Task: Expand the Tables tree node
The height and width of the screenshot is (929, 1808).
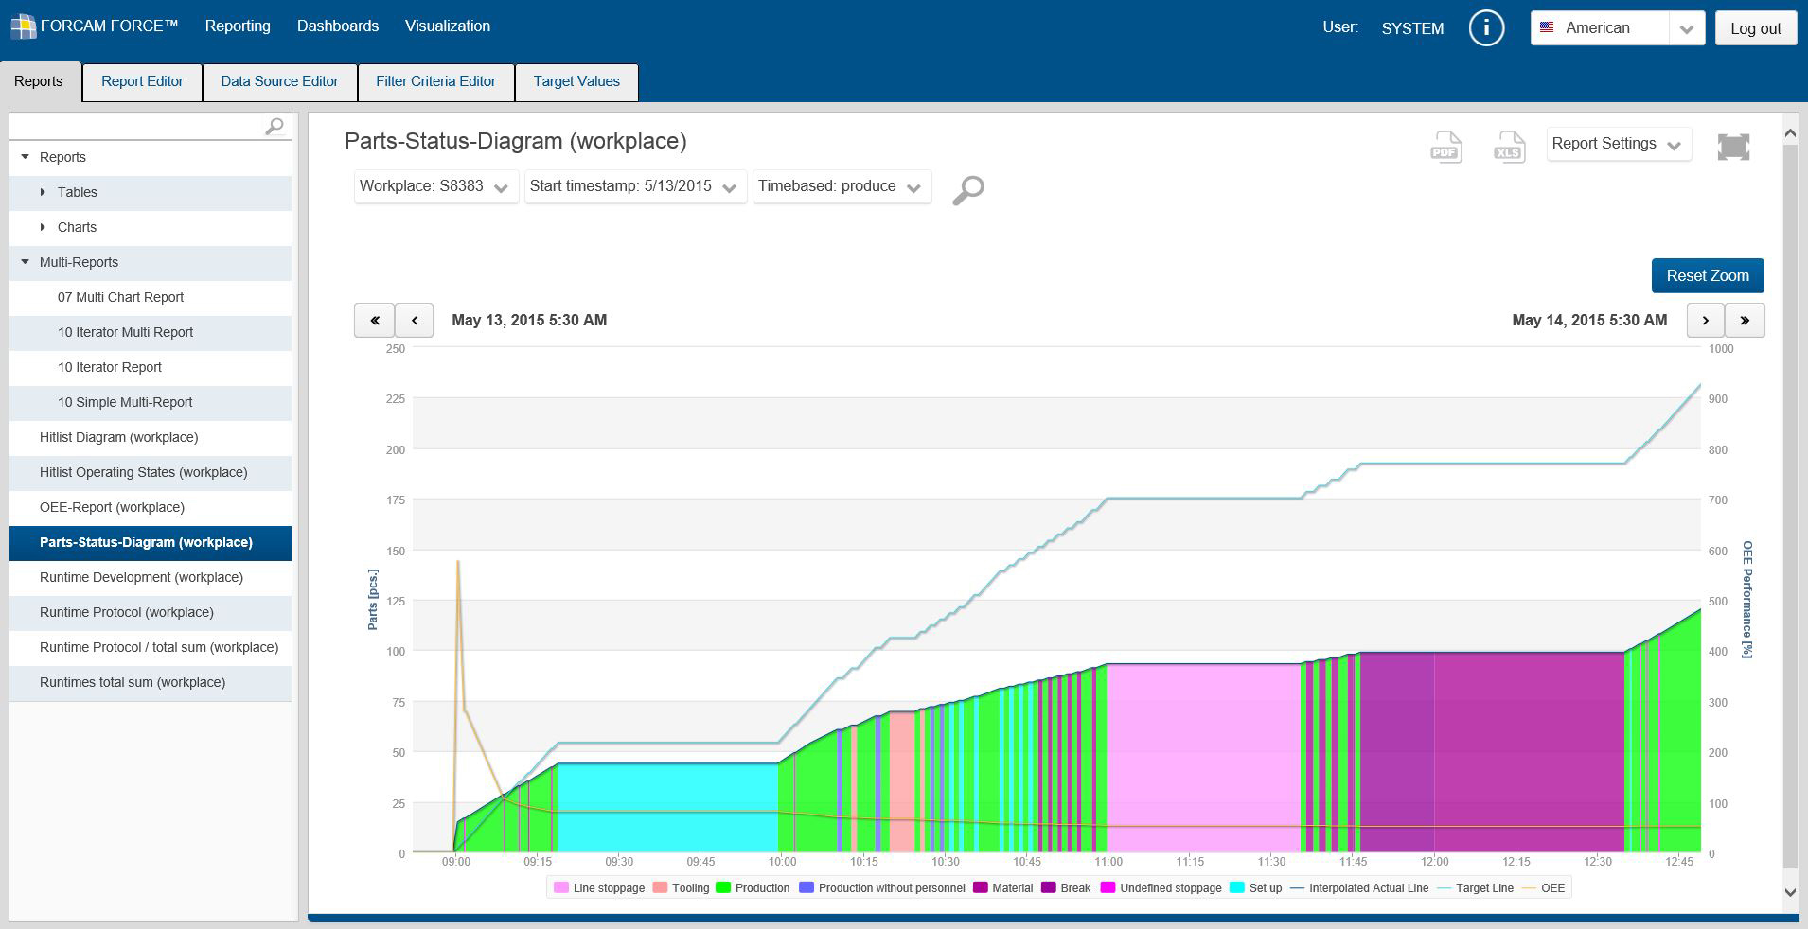Action: point(43,192)
